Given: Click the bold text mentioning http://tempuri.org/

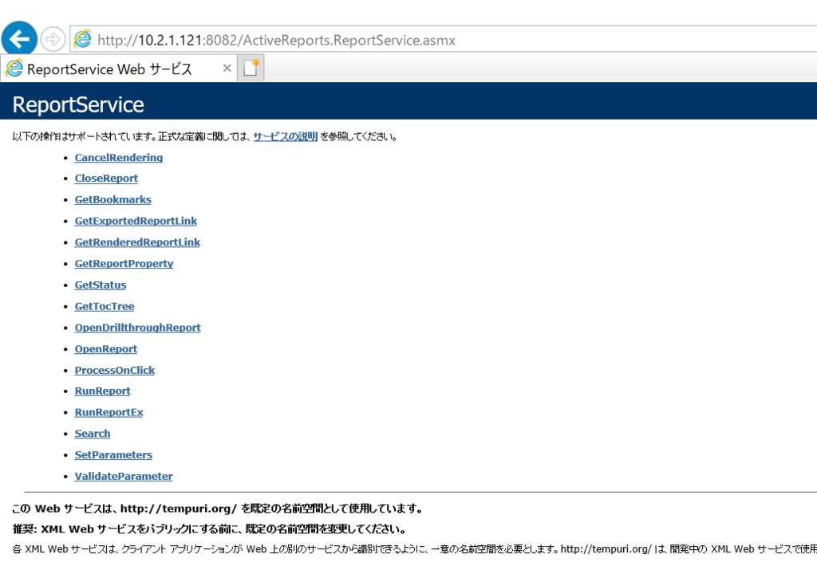Looking at the screenshot, I should 217,509.
